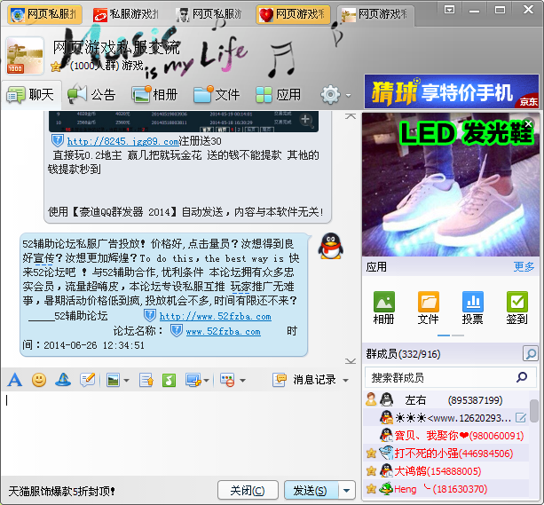Select member 宝贝、我娶你 (980060091)
The image size is (544, 505).
point(446,435)
